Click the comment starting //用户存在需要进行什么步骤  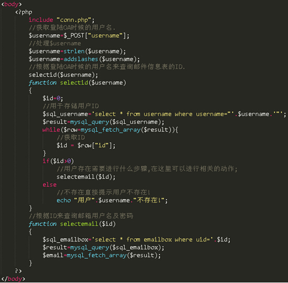pos(147,169)
